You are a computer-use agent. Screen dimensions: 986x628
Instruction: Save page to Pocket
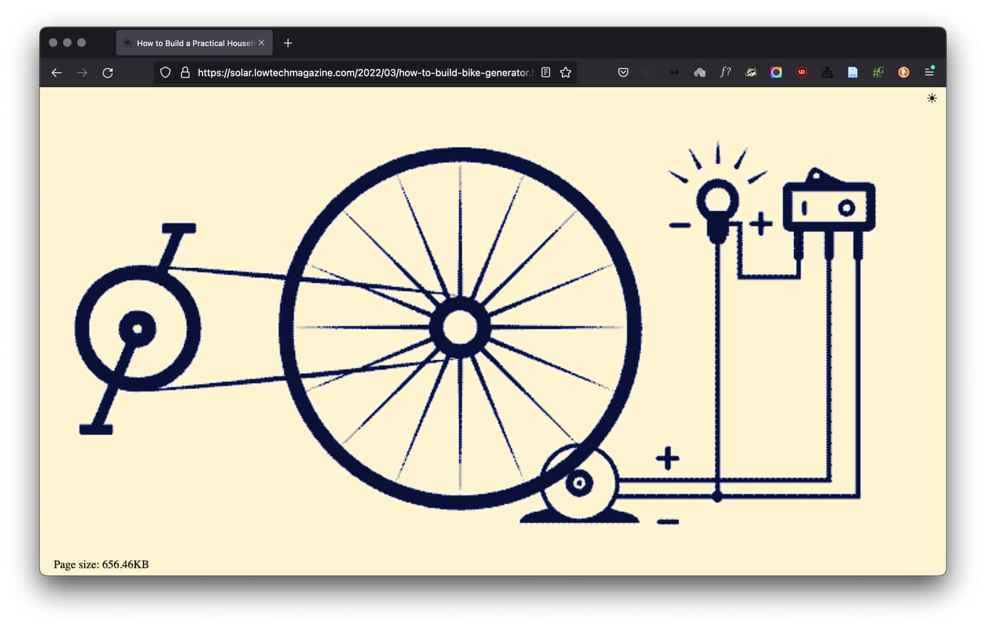[623, 73]
